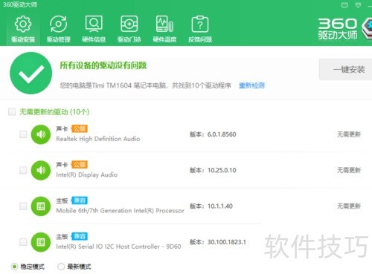Viewport: 372px width, 274px height.
Task: Click the 公版 tag on Intel Display Audio
Action: click(x=80, y=164)
